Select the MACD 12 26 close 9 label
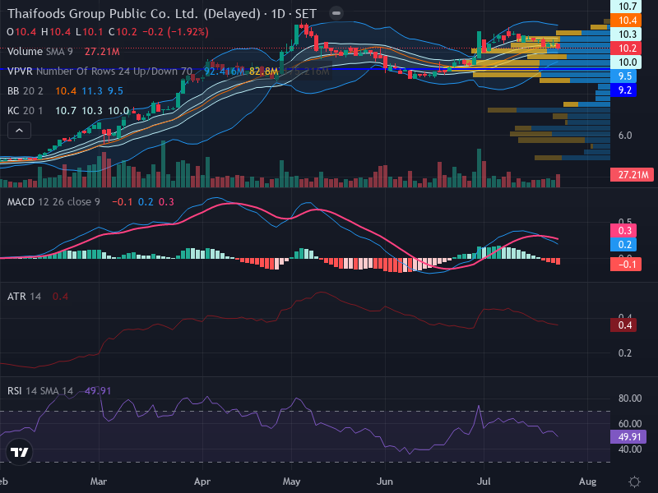The image size is (658, 493). (x=53, y=202)
